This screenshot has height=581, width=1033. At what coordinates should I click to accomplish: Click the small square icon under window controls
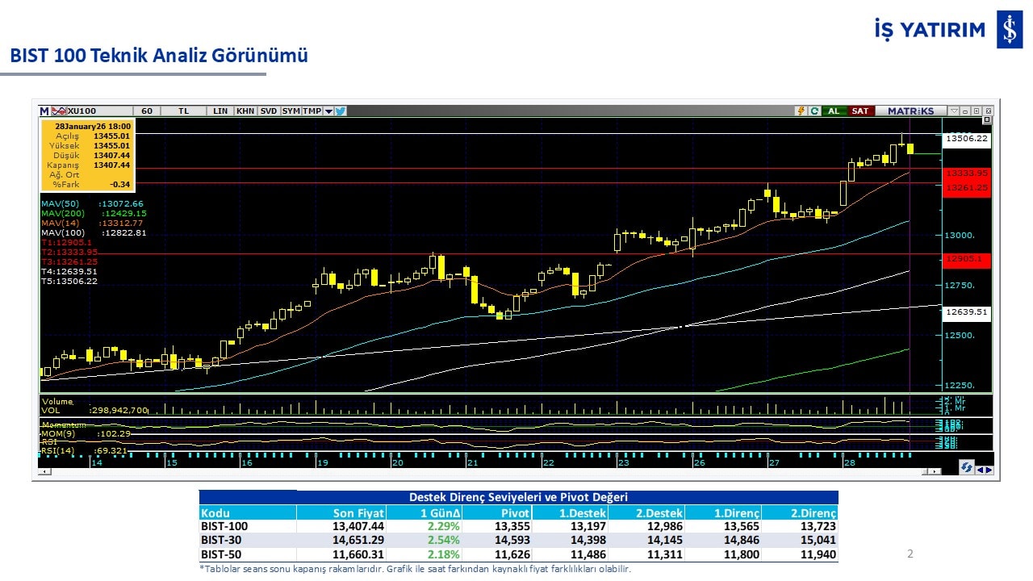[x=988, y=121]
